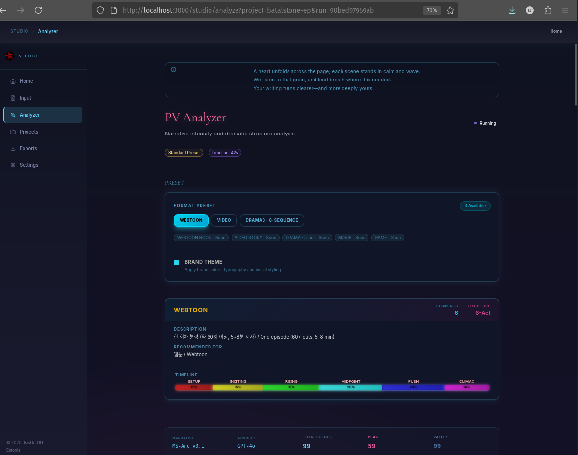Select the Exports download icon

point(13,148)
